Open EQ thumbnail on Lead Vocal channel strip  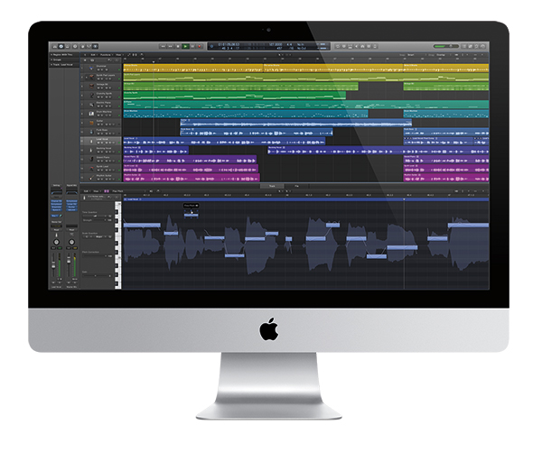pyautogui.click(x=56, y=192)
